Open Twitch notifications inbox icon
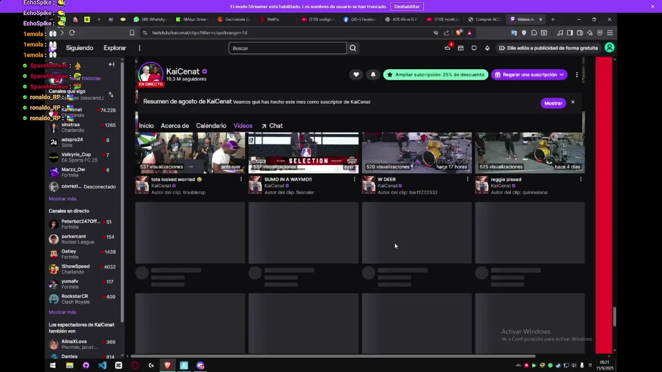 click(x=460, y=48)
